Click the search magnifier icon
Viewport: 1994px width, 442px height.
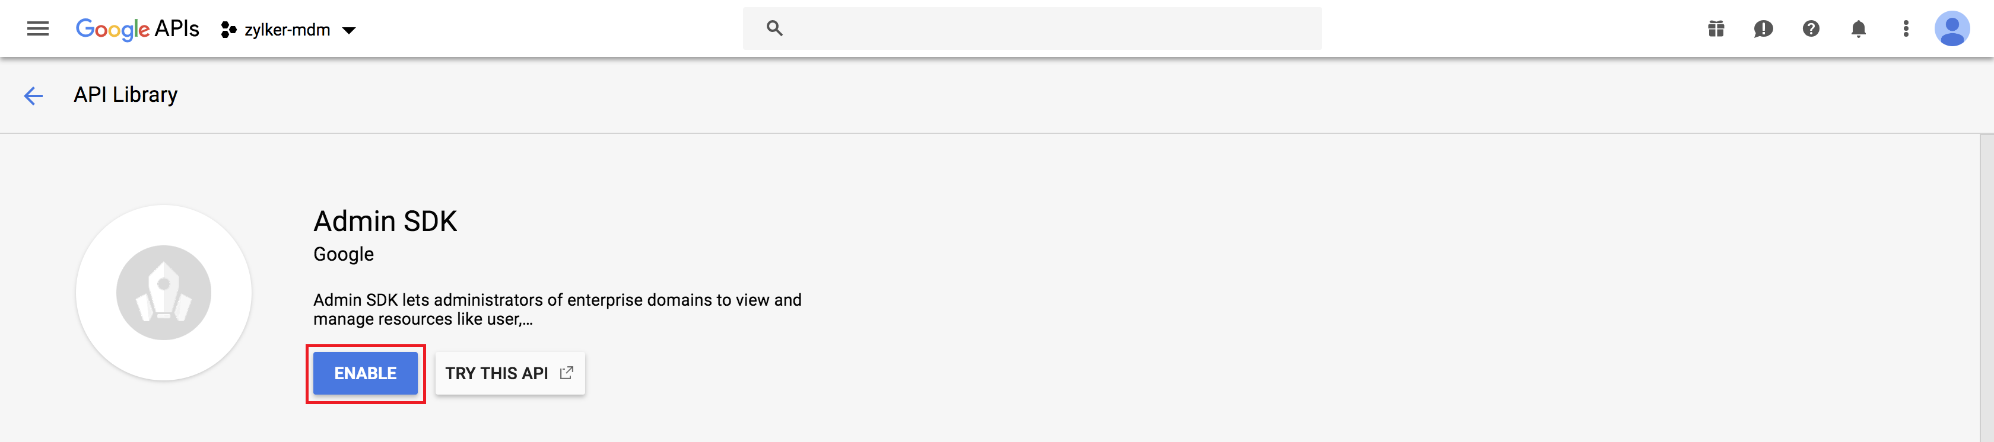(774, 28)
